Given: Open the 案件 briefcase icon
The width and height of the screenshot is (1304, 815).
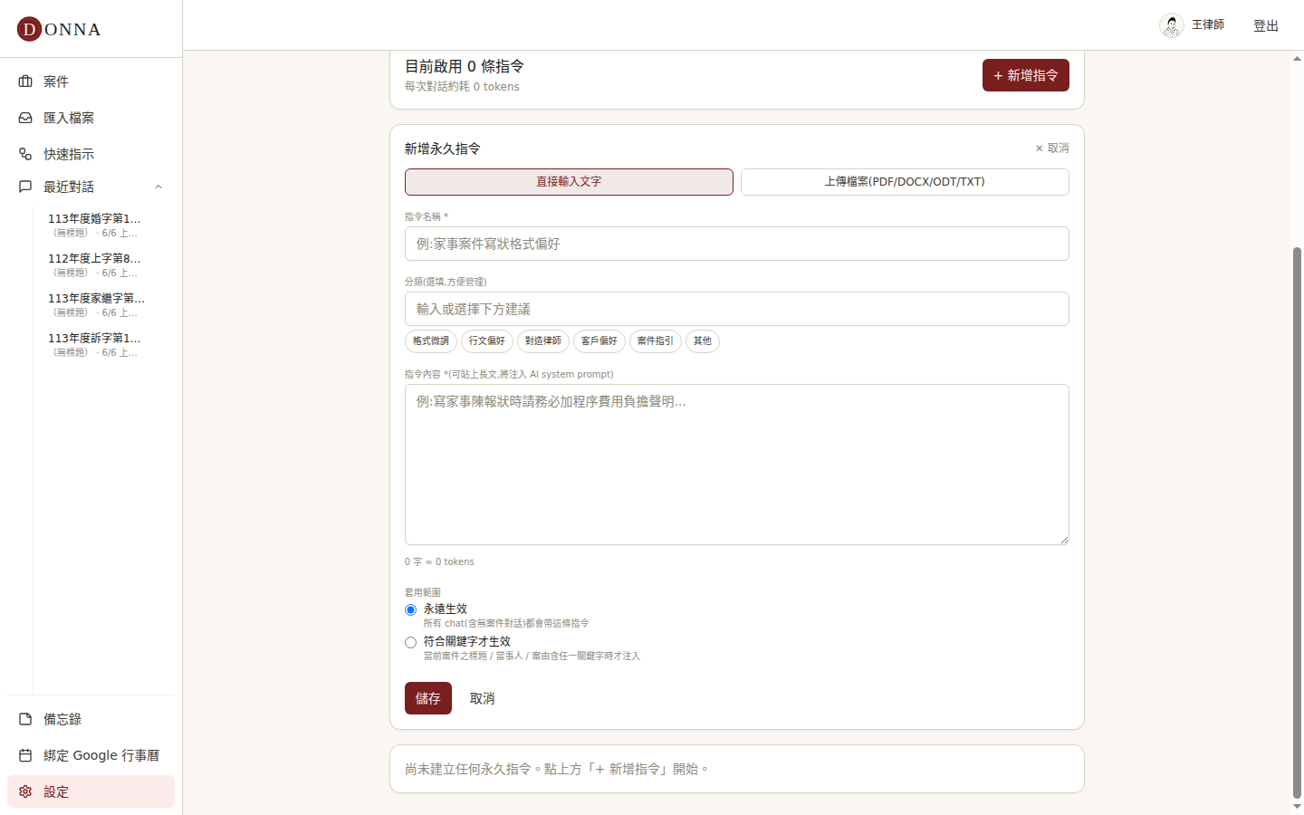Looking at the screenshot, I should tap(25, 81).
